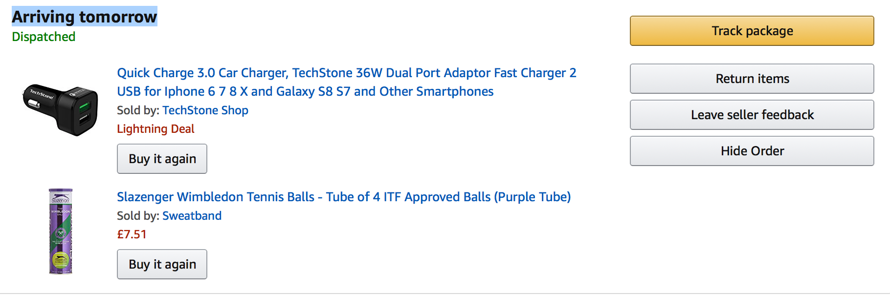The image size is (890, 295).
Task: Click the 'Sold by:' label beside Sweatband
Action: click(x=138, y=216)
